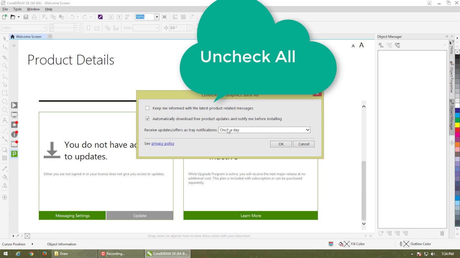Click Cancel in the messaging dialog
This screenshot has height=258, width=460.
tap(304, 144)
